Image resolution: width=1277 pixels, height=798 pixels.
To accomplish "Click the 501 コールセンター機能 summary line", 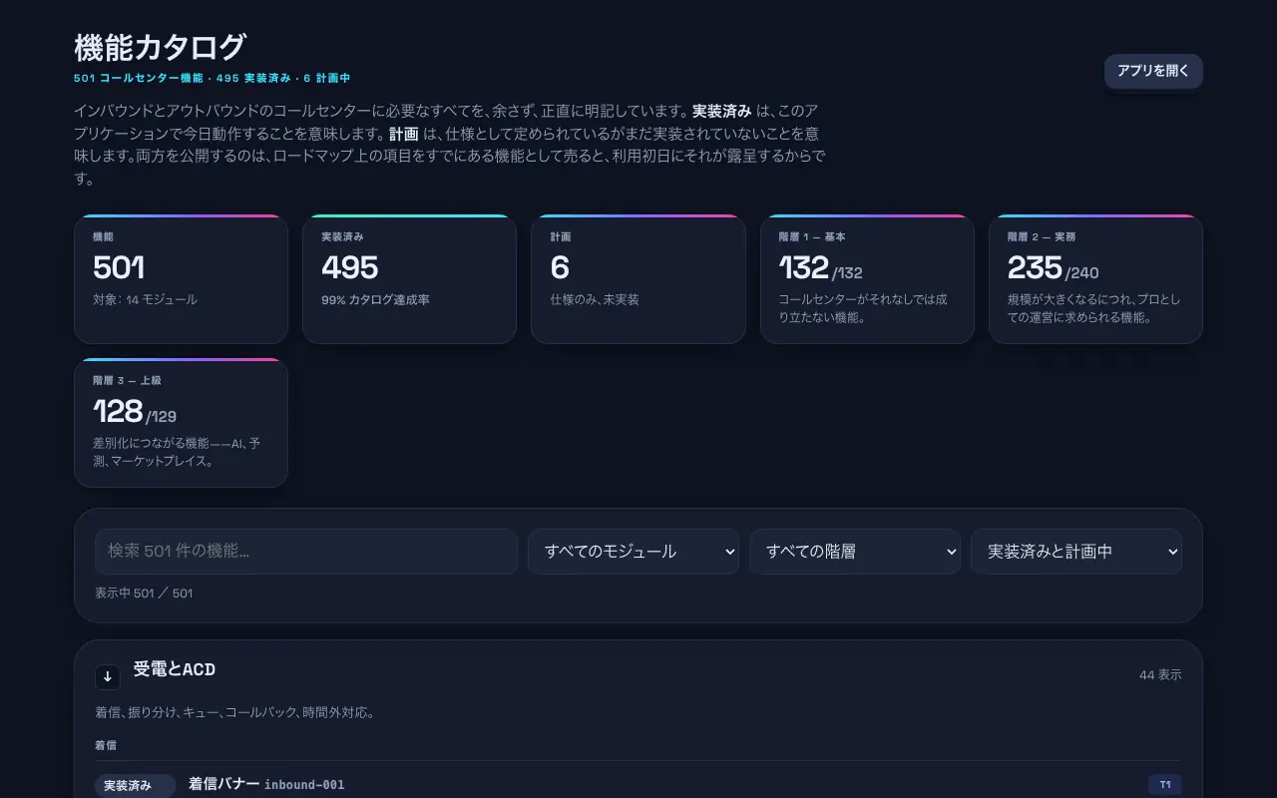I will pos(212,78).
